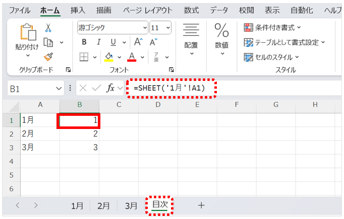The image size is (344, 219).
Task: Open the 1月 sheet tab
Action: 77,206
